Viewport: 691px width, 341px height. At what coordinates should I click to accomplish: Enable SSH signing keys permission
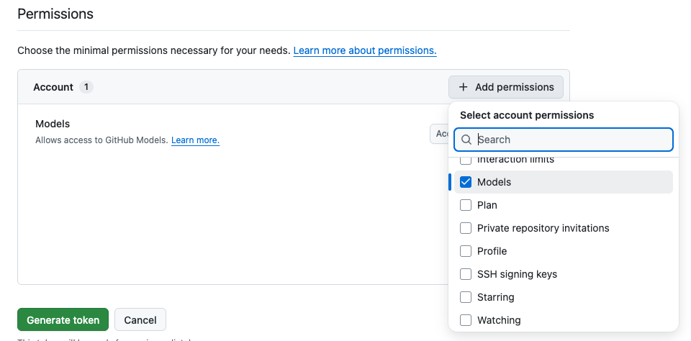coord(466,274)
